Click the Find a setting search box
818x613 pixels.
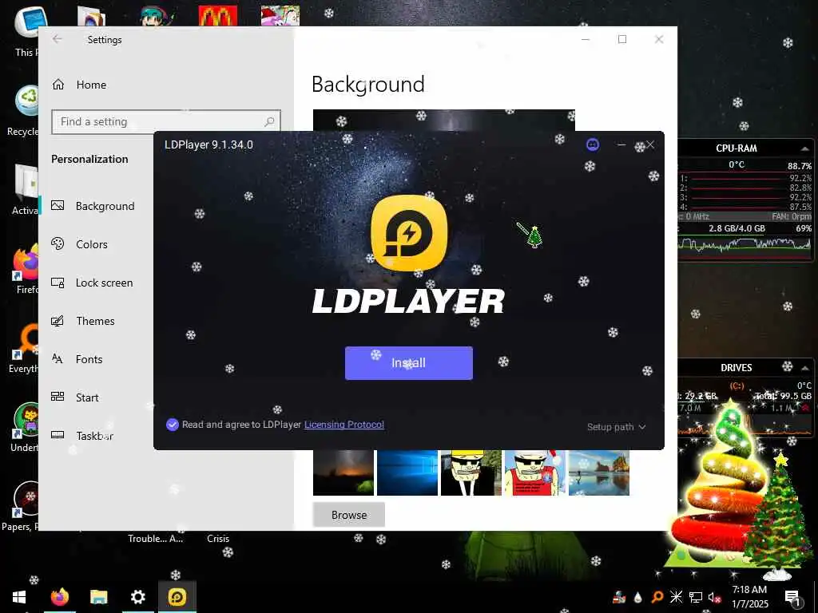click(166, 121)
